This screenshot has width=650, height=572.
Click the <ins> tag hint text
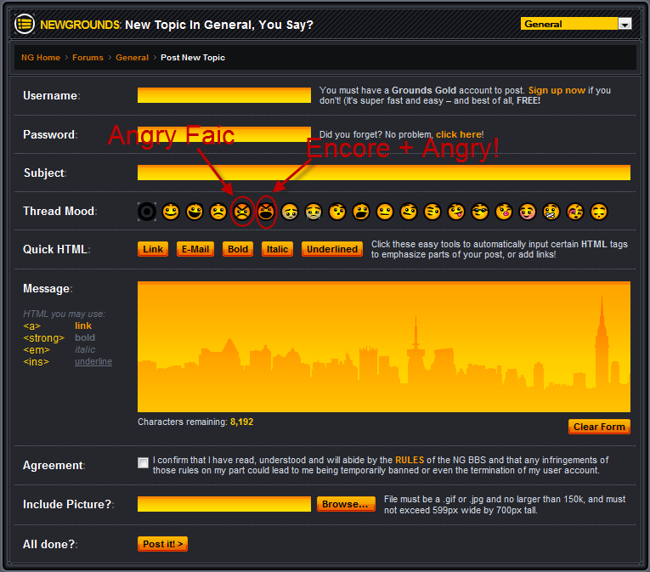[x=36, y=362]
